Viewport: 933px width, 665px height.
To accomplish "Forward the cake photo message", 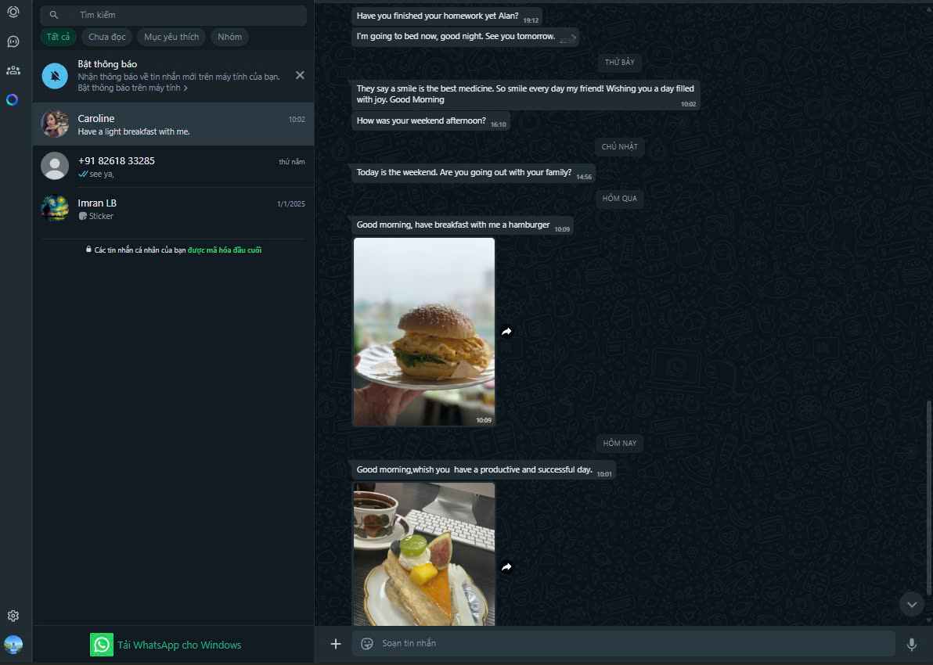I will click(506, 567).
